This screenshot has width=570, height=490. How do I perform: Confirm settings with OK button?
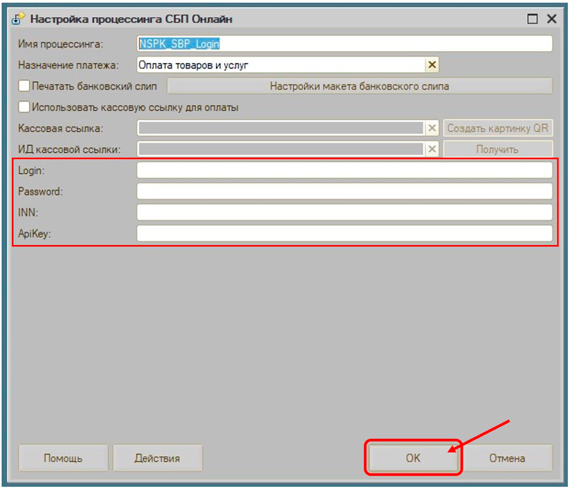click(413, 458)
